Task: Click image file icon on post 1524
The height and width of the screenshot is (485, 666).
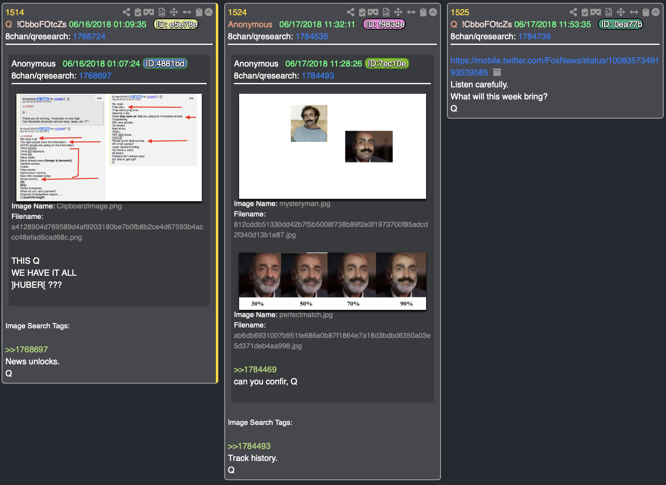Action: 386,12
